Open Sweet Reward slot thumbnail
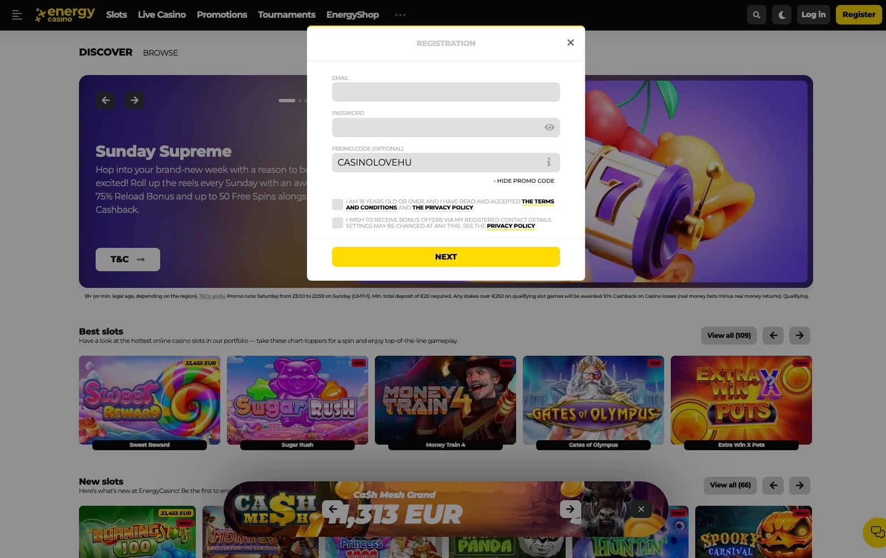This screenshot has width=886, height=558. (x=150, y=401)
